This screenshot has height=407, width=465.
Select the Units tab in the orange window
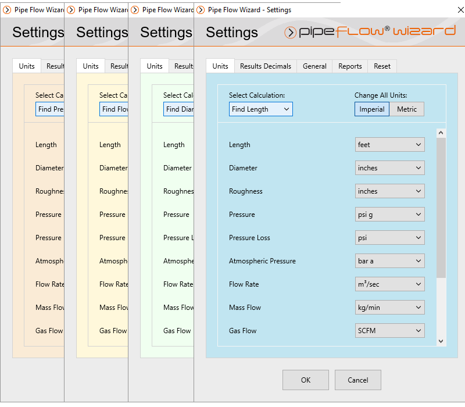click(27, 66)
